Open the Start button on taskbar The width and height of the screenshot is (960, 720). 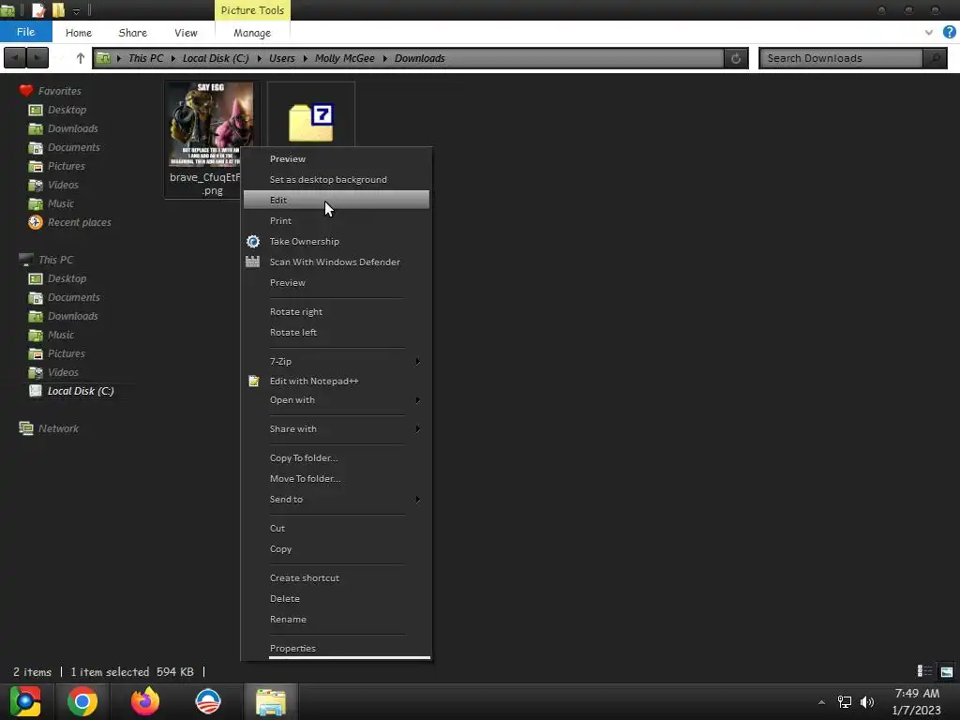(25, 701)
